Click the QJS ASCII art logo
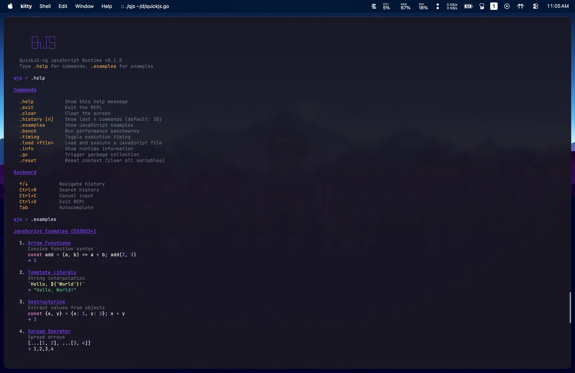575x373 pixels. coord(44,42)
